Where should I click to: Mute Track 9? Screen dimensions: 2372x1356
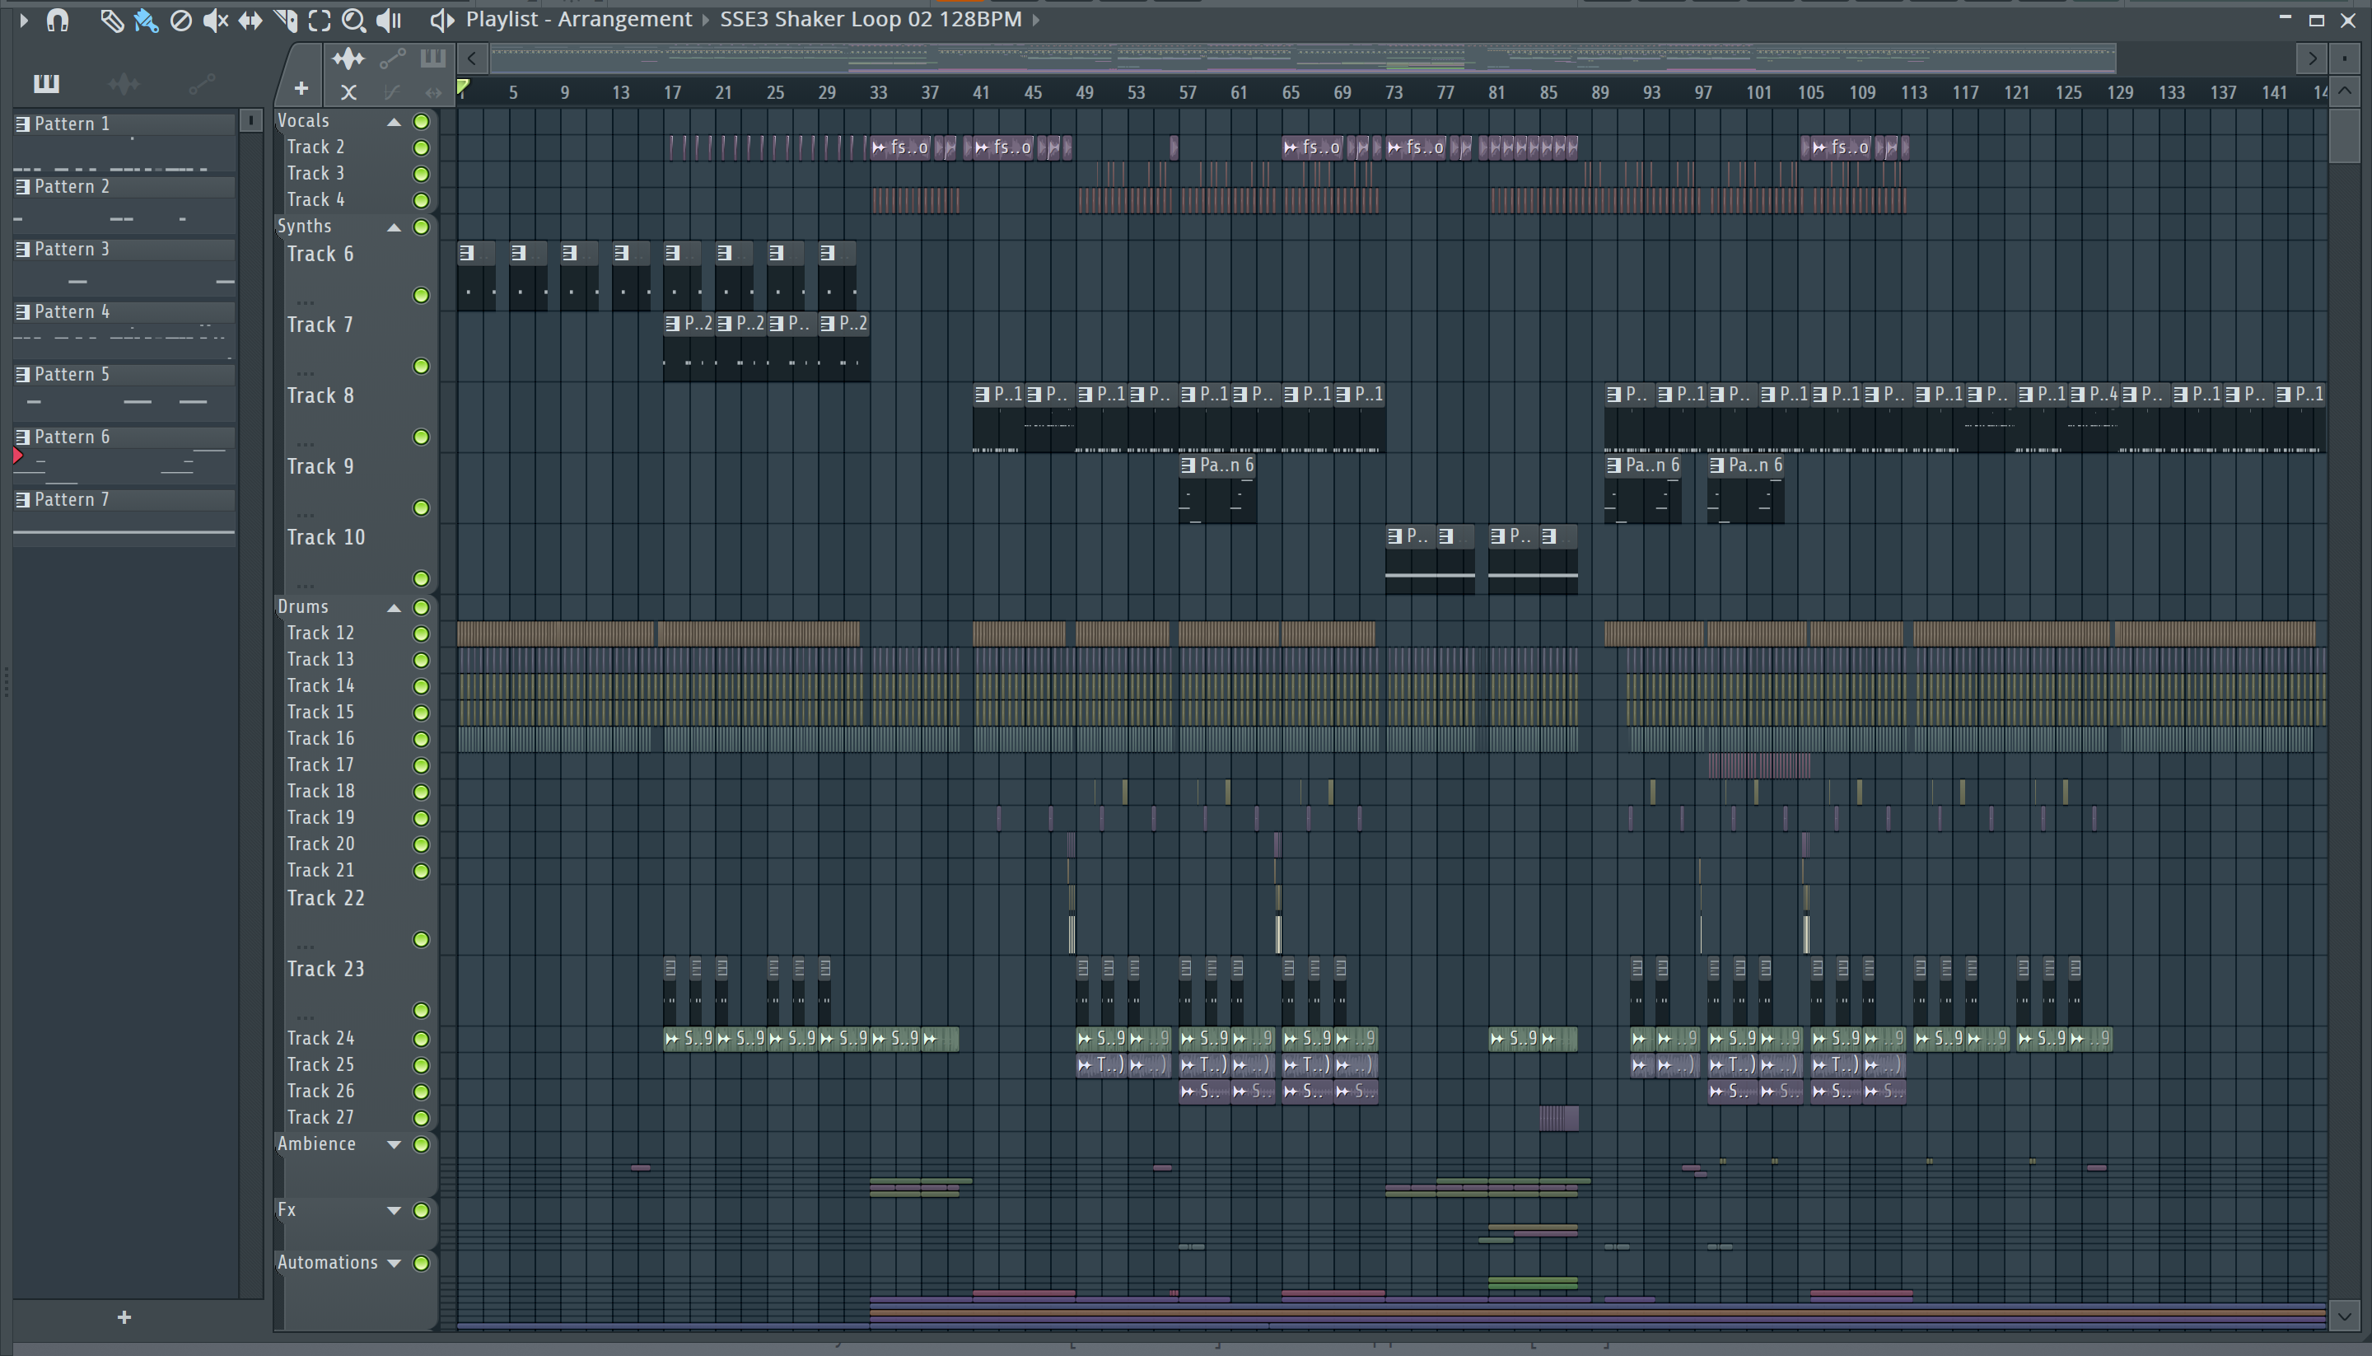point(421,507)
